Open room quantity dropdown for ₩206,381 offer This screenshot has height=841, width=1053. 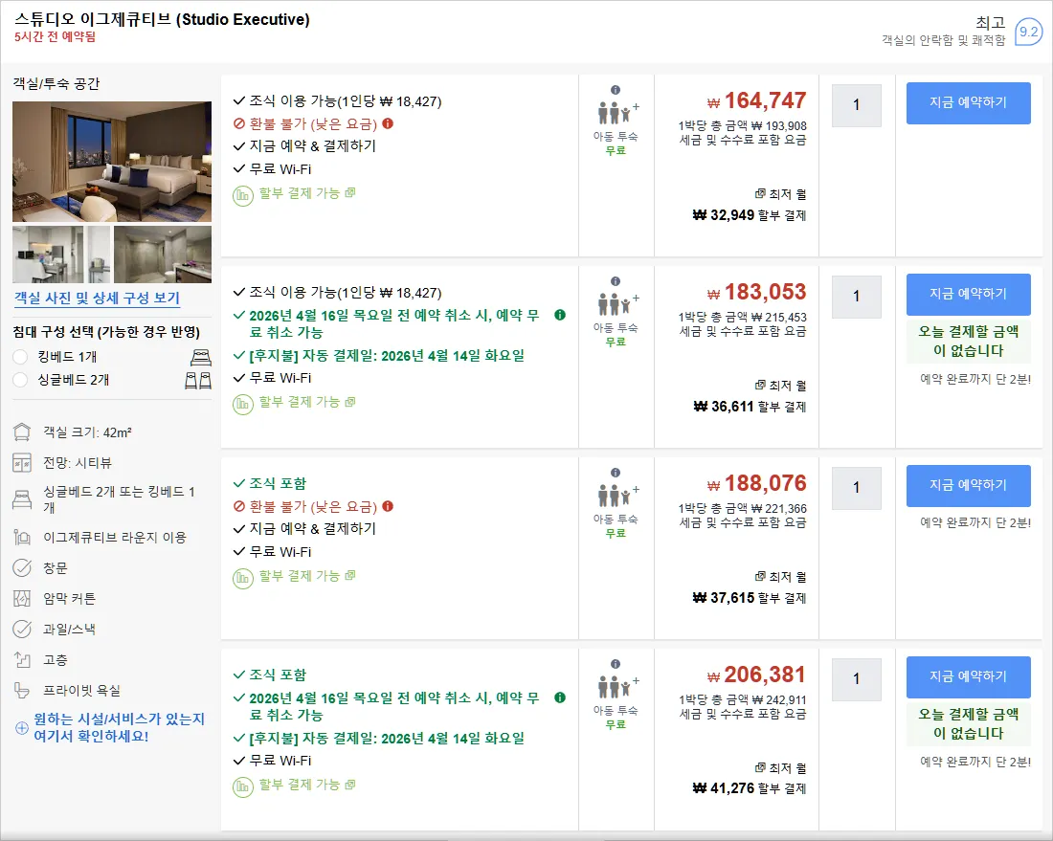click(856, 679)
